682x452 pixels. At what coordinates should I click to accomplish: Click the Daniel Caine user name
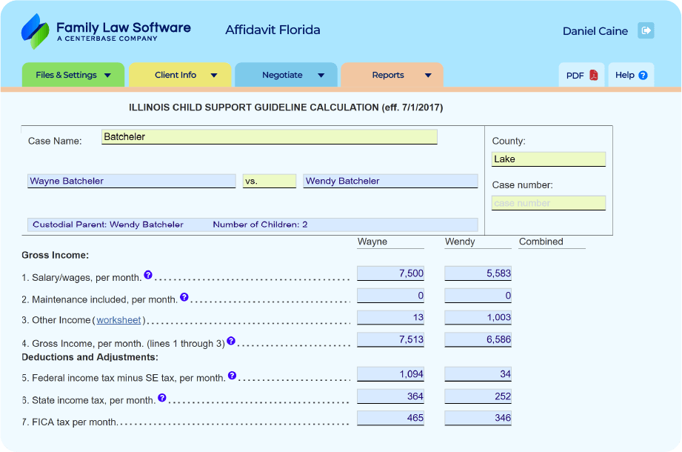point(595,31)
